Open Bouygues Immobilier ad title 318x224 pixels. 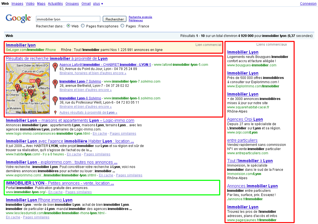[x=243, y=52]
